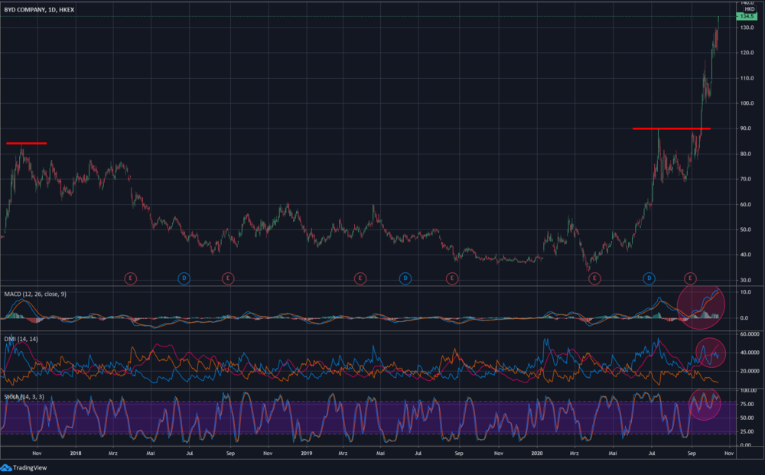Click the 2020 label on the time axis
The image size is (765, 475).
(x=537, y=453)
